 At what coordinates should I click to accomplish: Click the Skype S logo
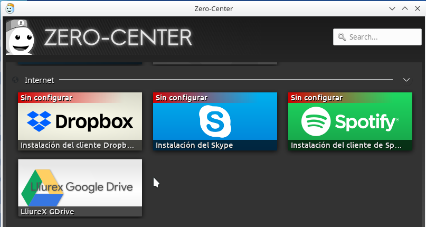coord(215,121)
